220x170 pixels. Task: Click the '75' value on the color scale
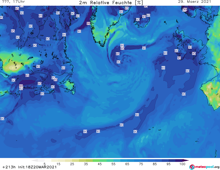[141, 164]
